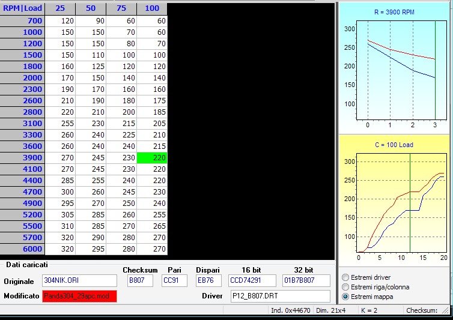
Task: Click the RPM|Load corner header
Action: [x=22, y=8]
